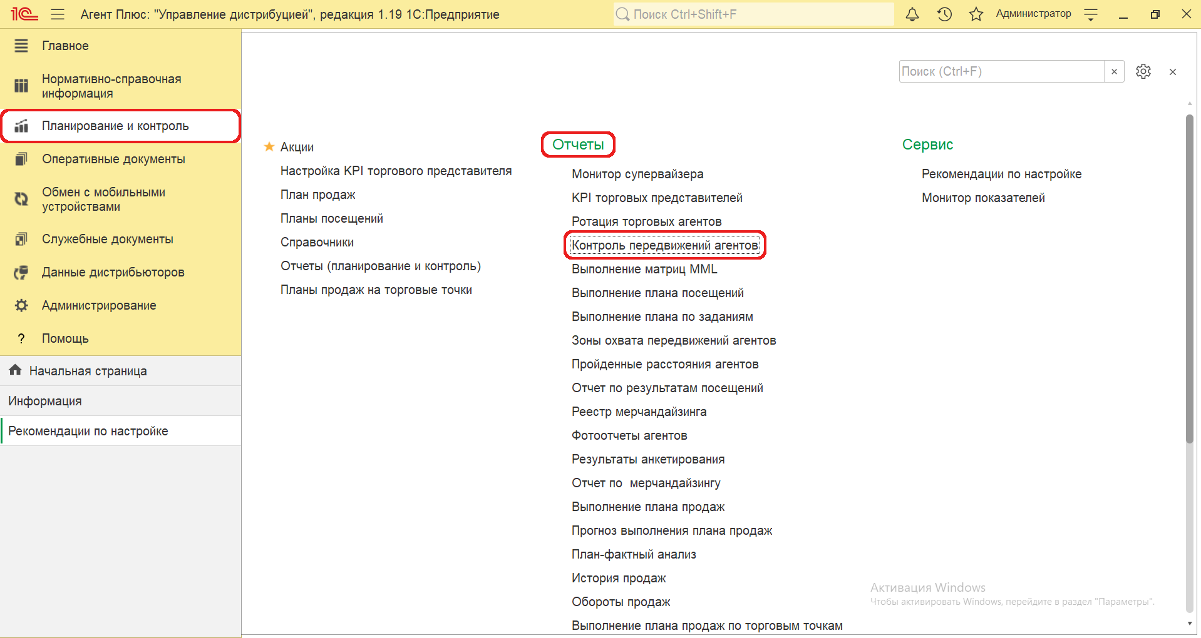The image size is (1201, 638).
Task: Select Служебные документы section
Action: (x=121, y=239)
